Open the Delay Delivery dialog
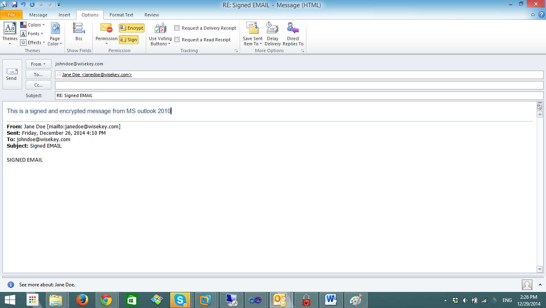Viewport: 546px width, 308px height. pos(273,33)
